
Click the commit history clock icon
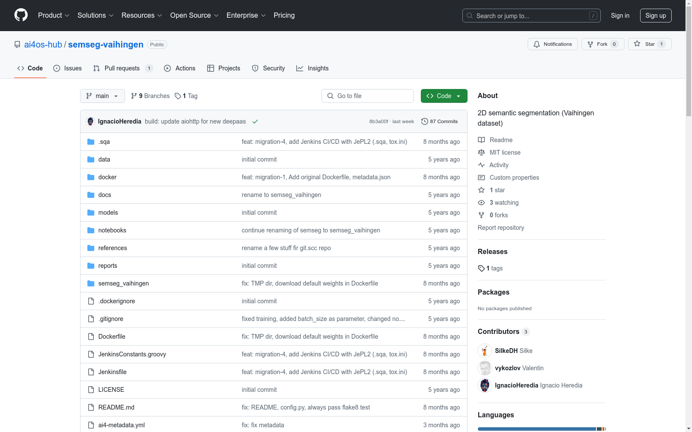[x=425, y=121]
